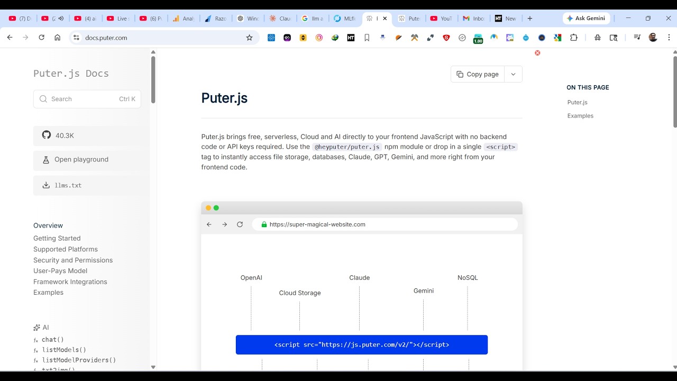Click the green 1.00 badge extension icon
This screenshot has width=677, height=381.
478,38
